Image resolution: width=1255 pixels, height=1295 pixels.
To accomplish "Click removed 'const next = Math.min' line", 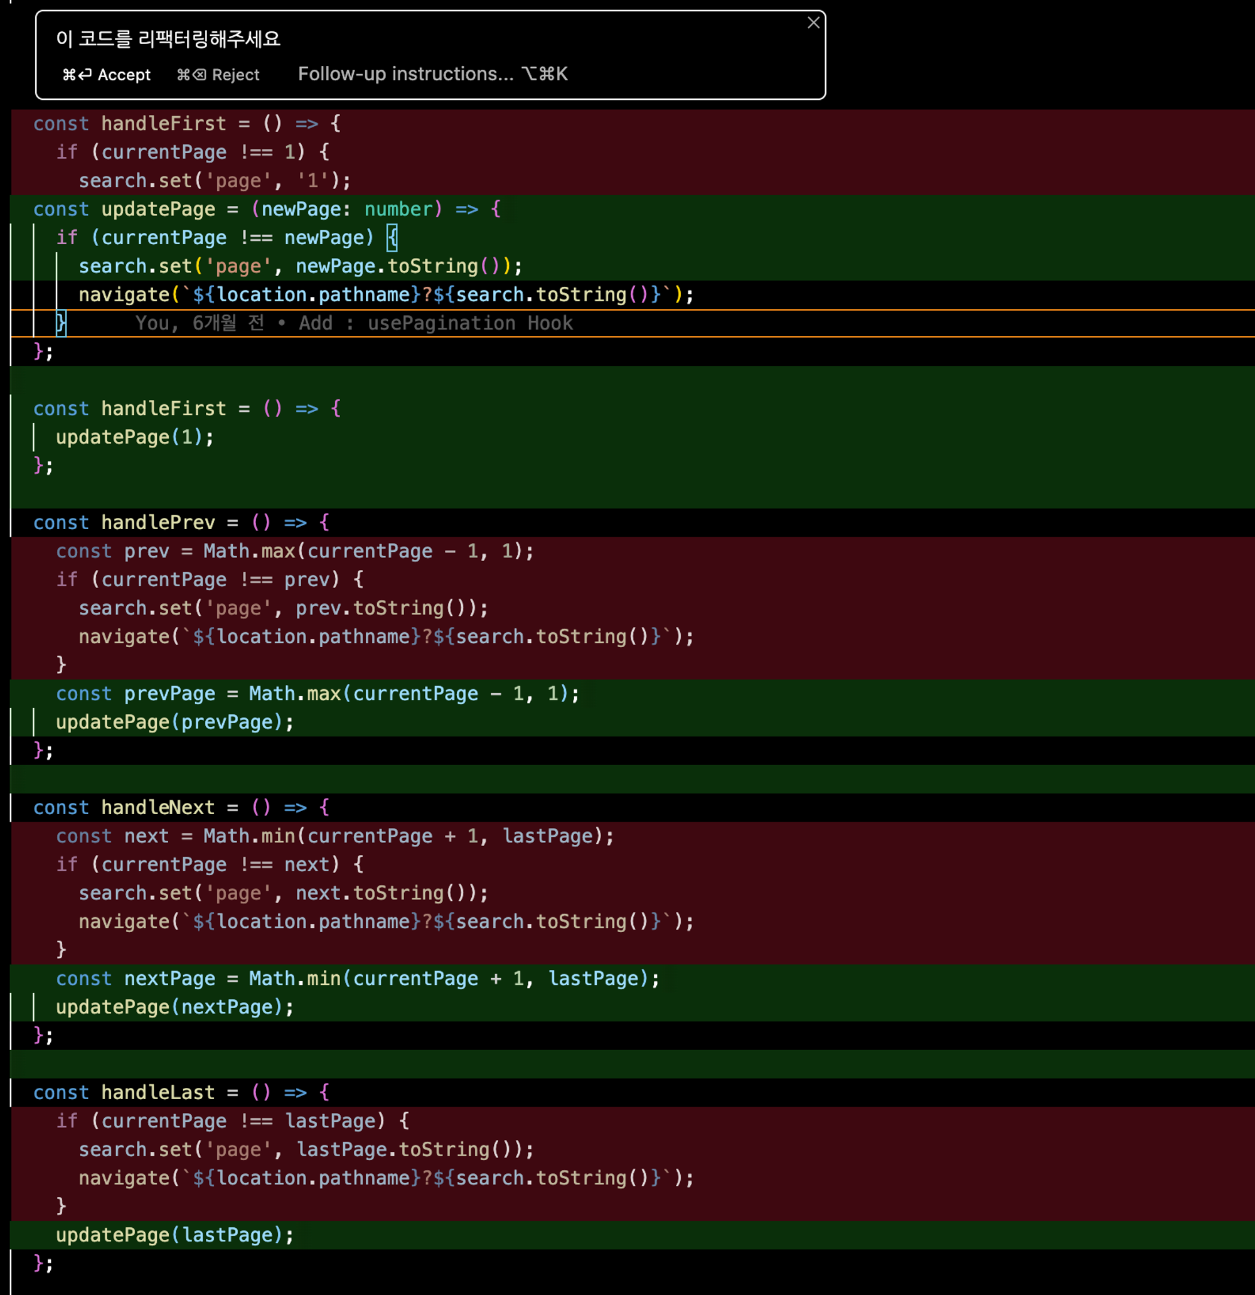I will pos(335,837).
